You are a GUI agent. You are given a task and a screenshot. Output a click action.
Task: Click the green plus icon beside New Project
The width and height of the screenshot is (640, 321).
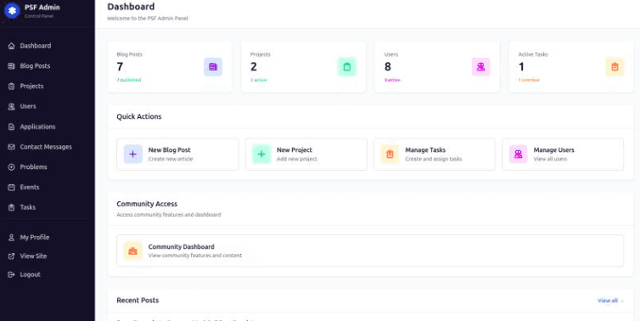coord(261,154)
